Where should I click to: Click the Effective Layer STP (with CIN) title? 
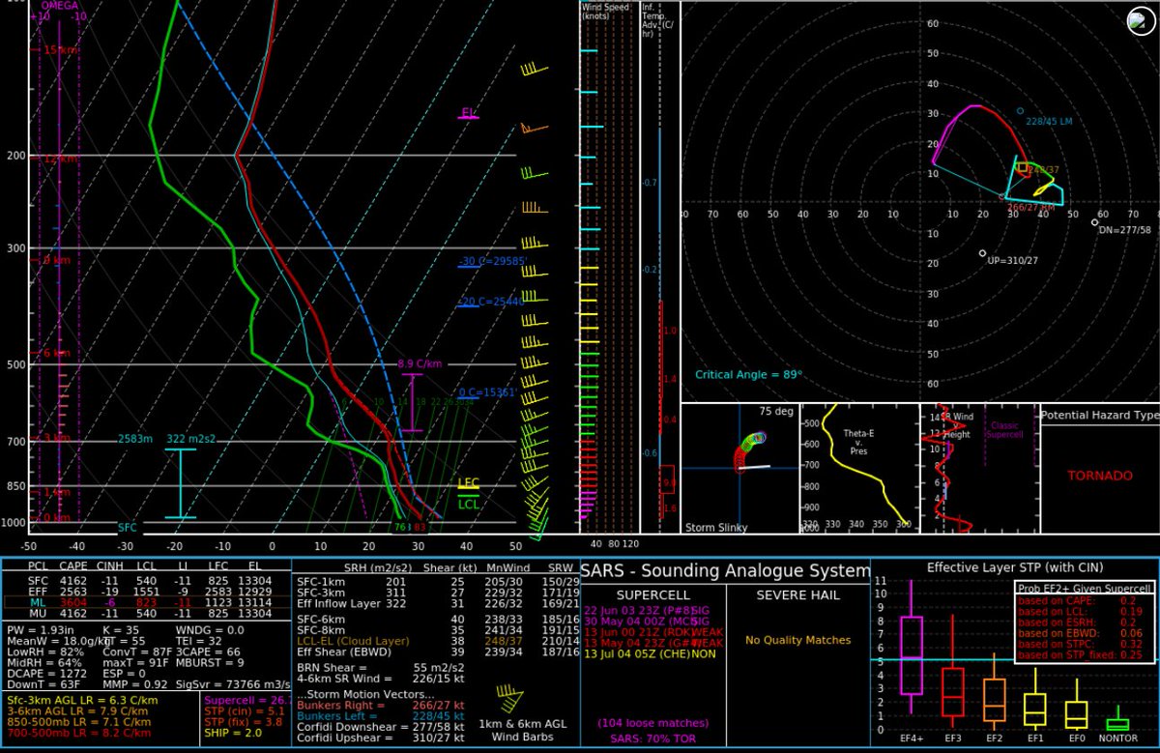pyautogui.click(x=1015, y=566)
